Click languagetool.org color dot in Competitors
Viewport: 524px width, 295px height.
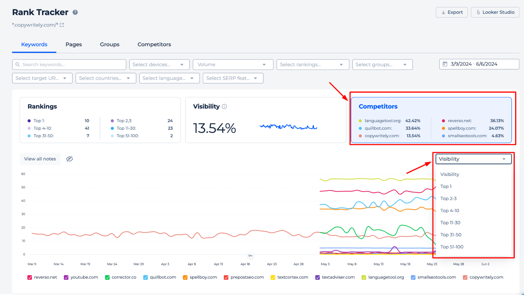click(360, 121)
